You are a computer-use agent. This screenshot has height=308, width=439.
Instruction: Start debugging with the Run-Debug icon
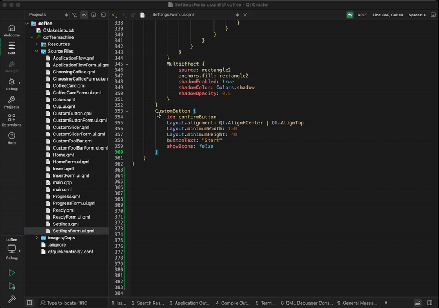[12, 286]
